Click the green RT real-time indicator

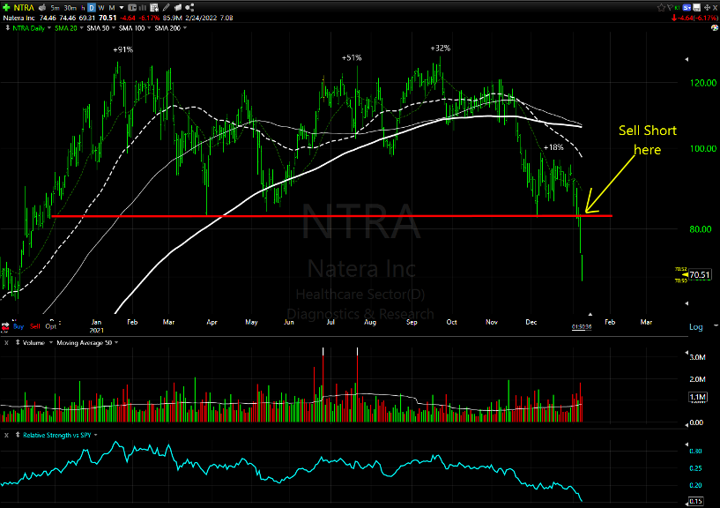(x=678, y=8)
